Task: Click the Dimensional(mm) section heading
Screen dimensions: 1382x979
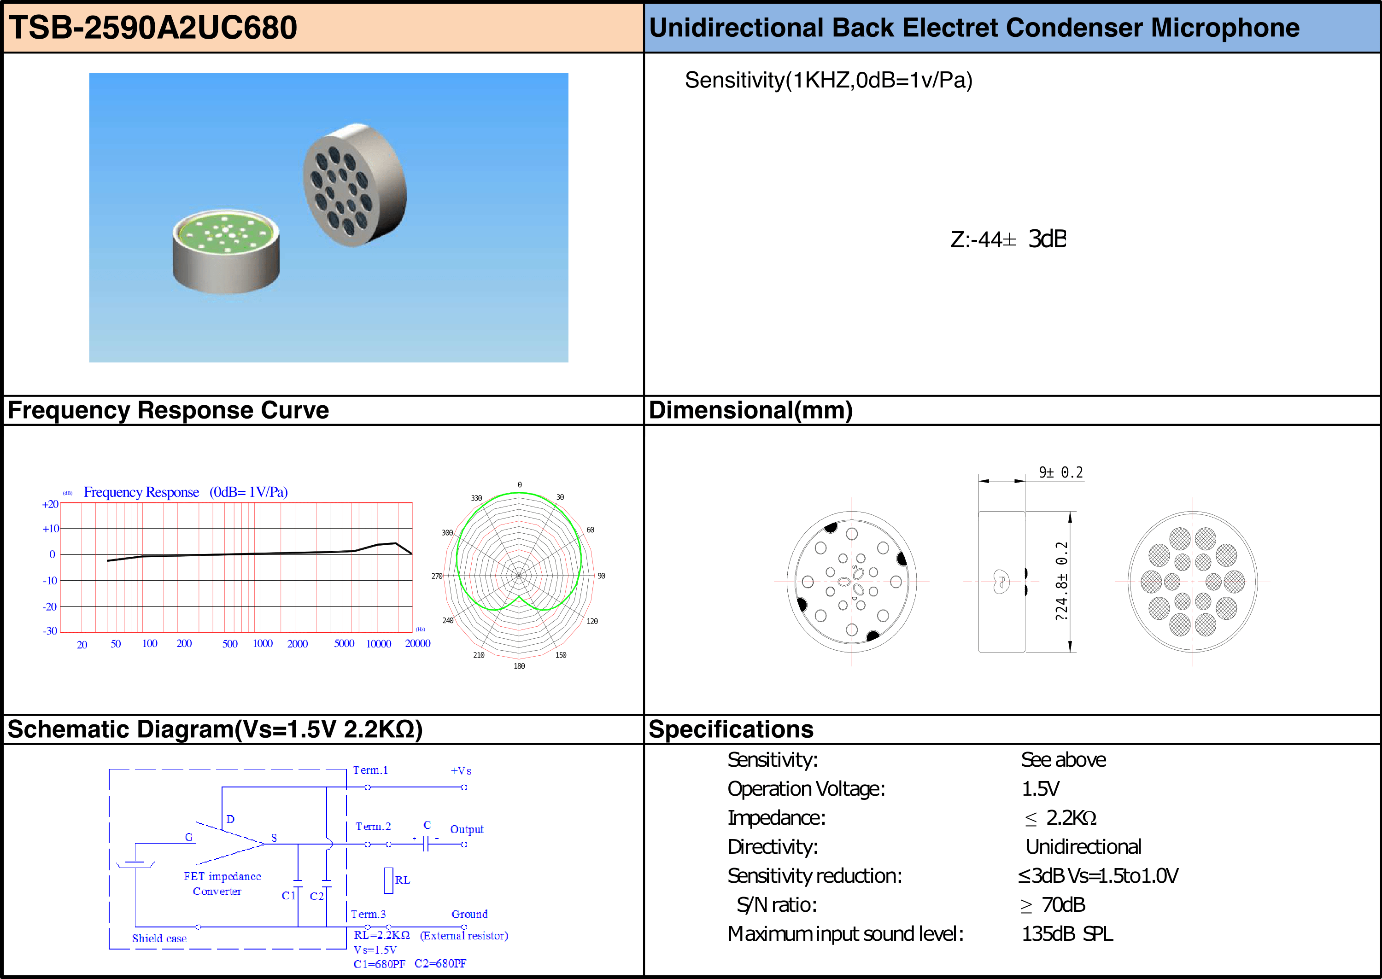Action: (x=750, y=410)
